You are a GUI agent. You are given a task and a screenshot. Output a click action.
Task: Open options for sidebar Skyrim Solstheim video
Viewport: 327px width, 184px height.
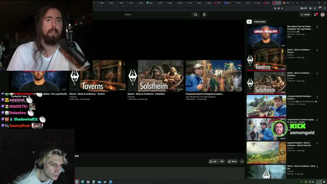(317, 74)
